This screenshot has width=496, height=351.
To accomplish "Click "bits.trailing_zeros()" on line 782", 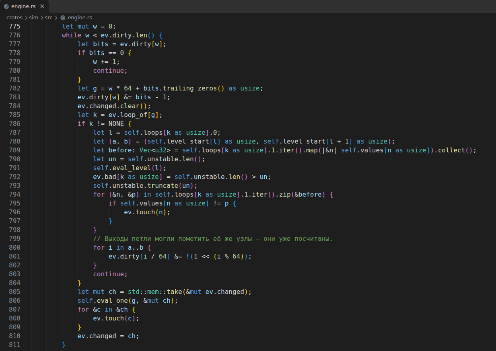I will point(184,88).
